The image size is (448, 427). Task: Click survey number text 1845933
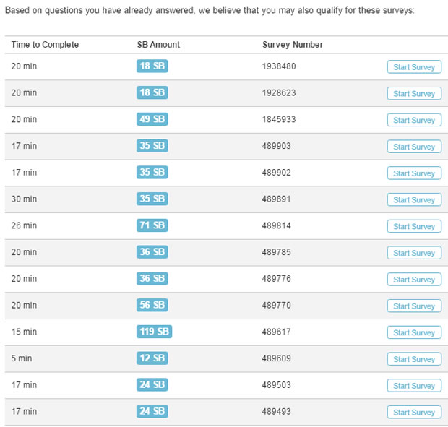(279, 119)
